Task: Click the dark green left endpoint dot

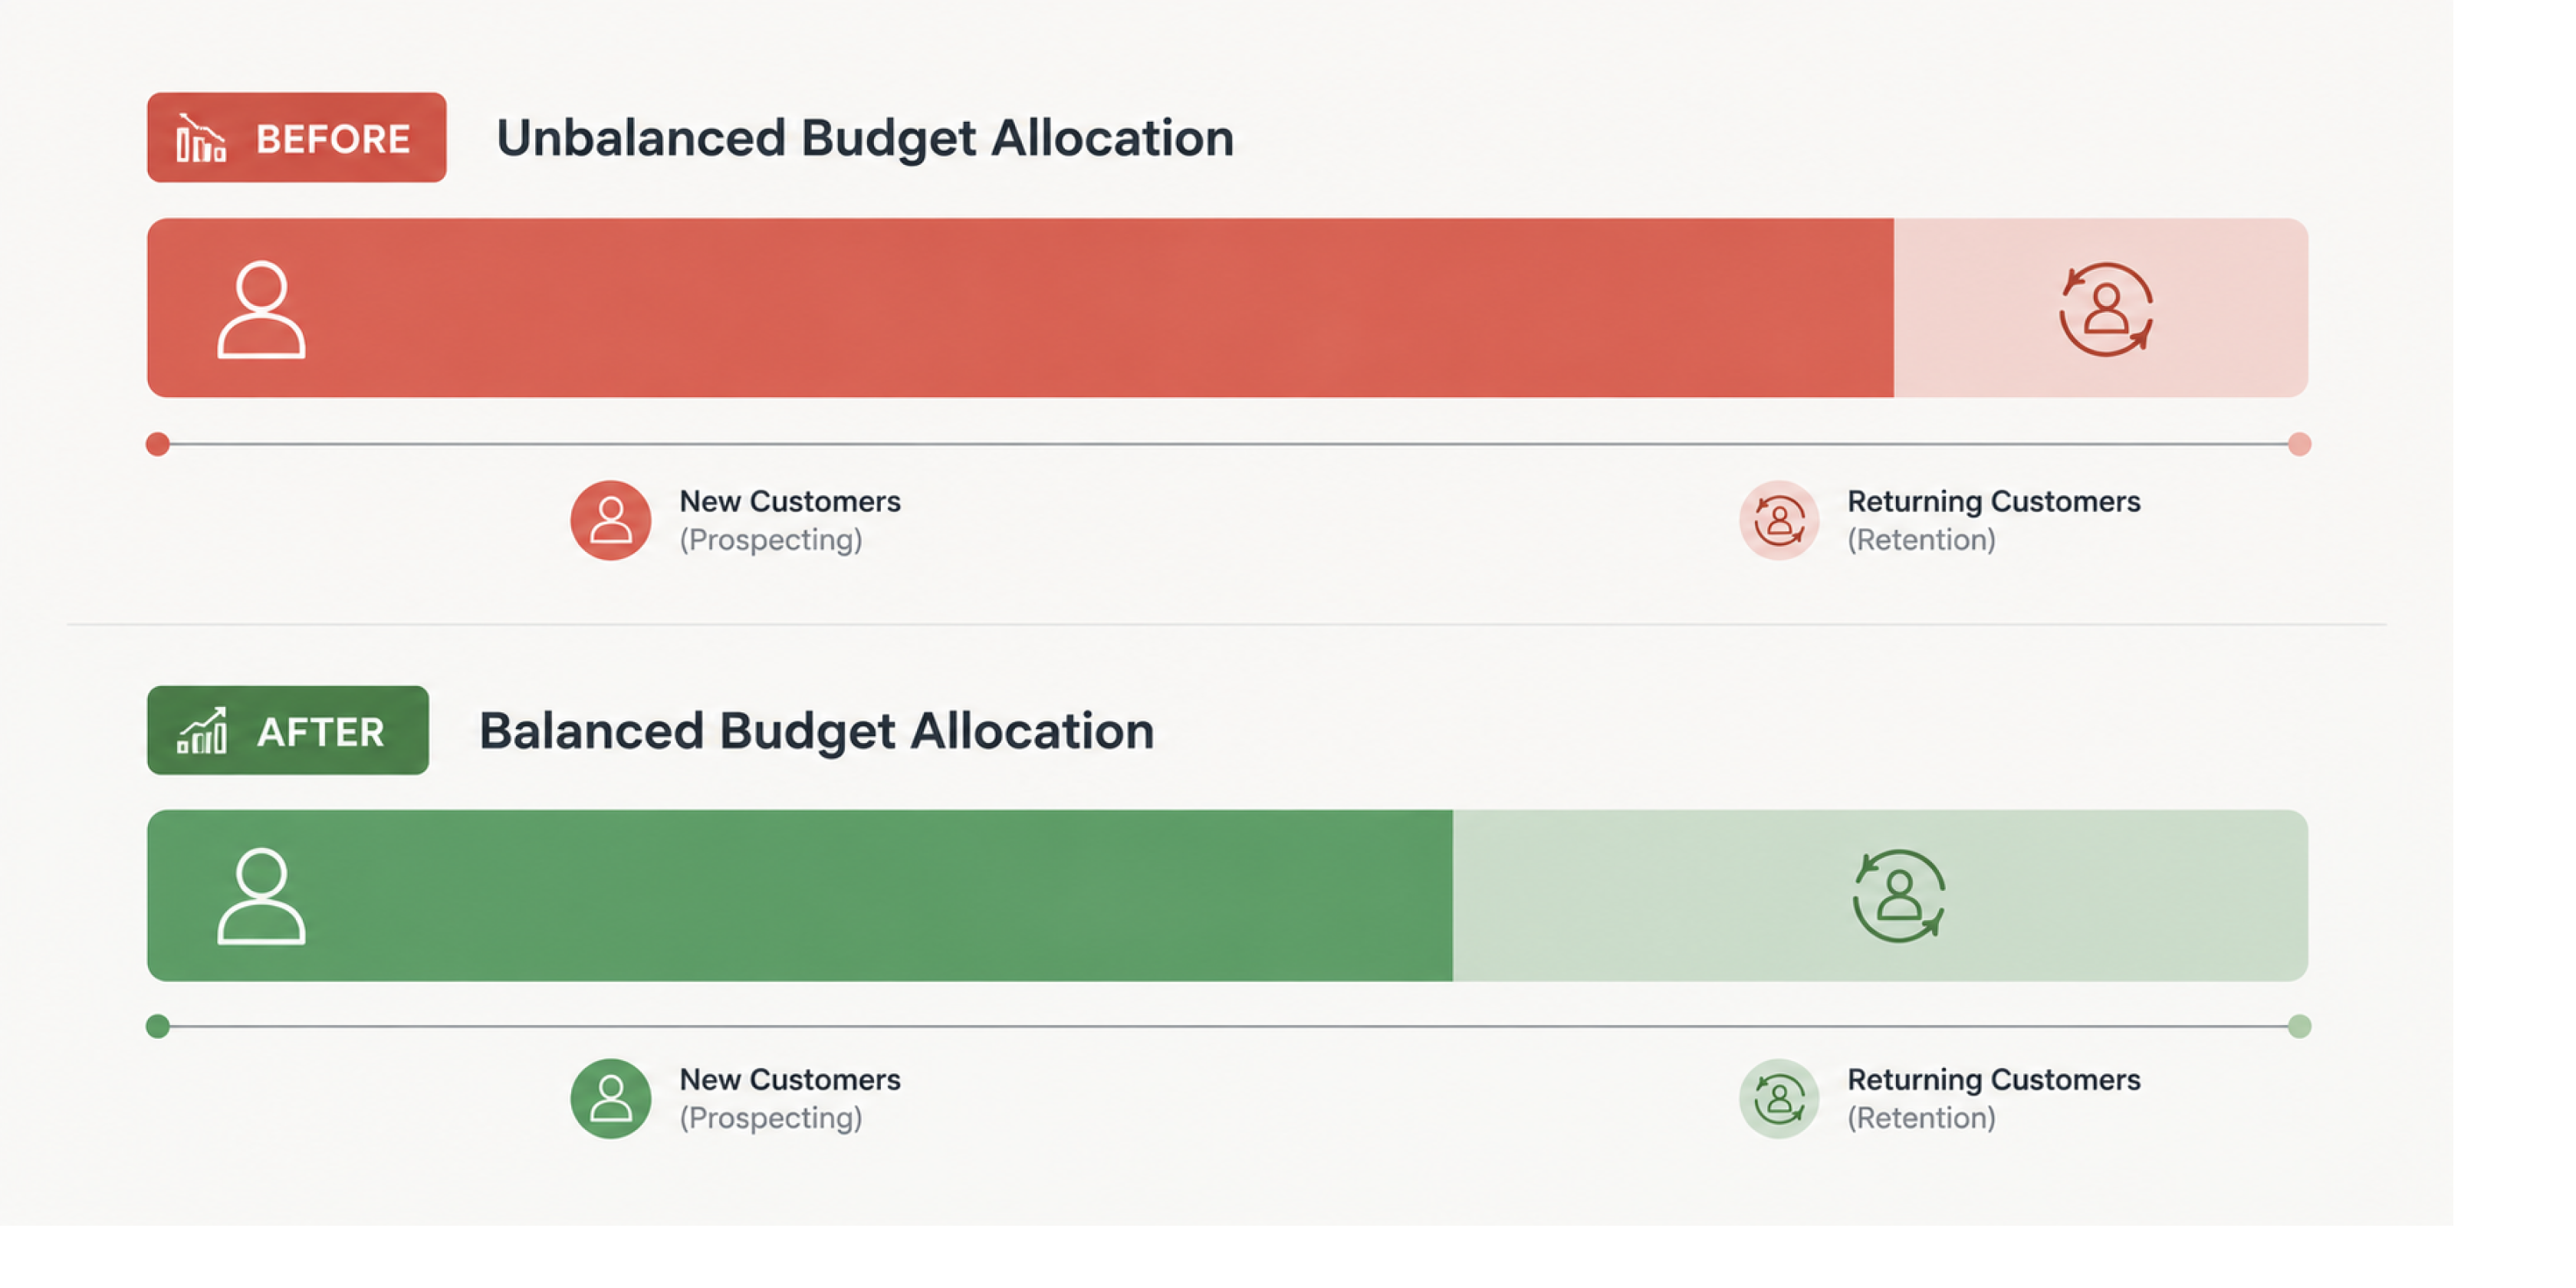Action: (x=157, y=1026)
